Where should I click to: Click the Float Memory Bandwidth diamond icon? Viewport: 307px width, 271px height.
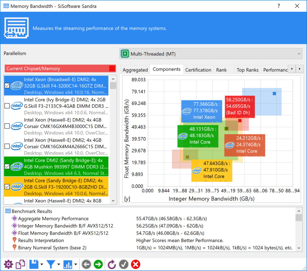point(14,233)
